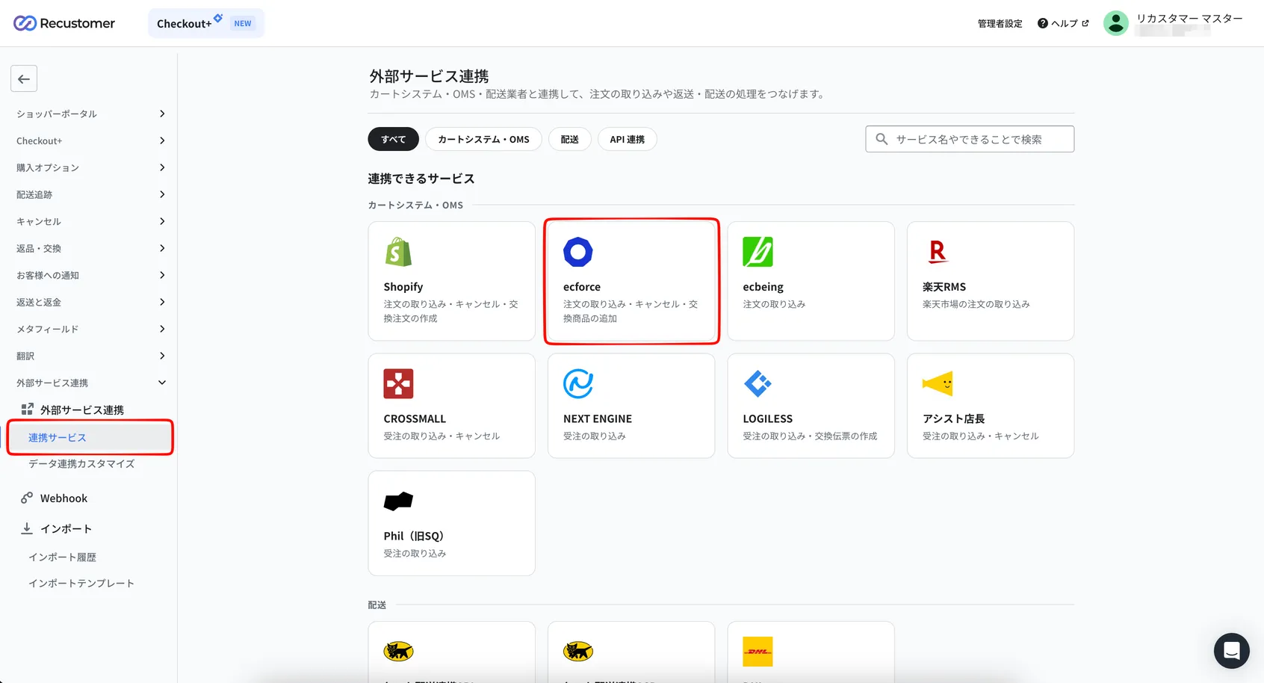Expand the Checkout+ sidebar section
1264x683 pixels.
(90, 140)
